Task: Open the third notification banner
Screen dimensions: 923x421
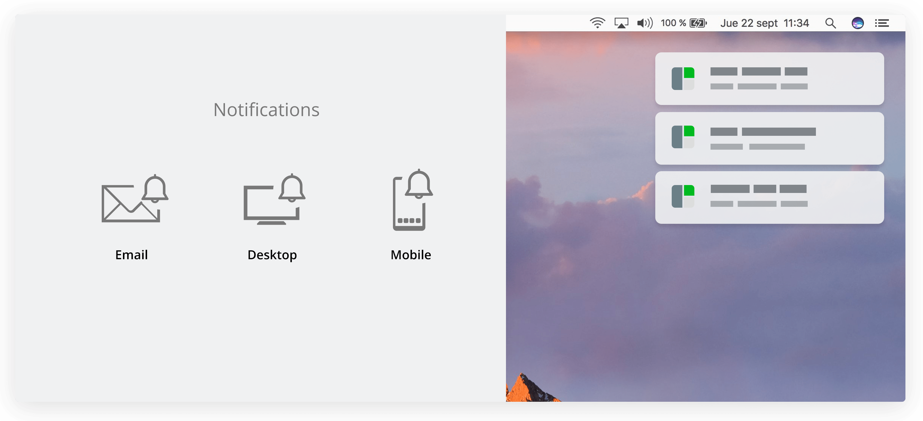Action: tap(769, 197)
